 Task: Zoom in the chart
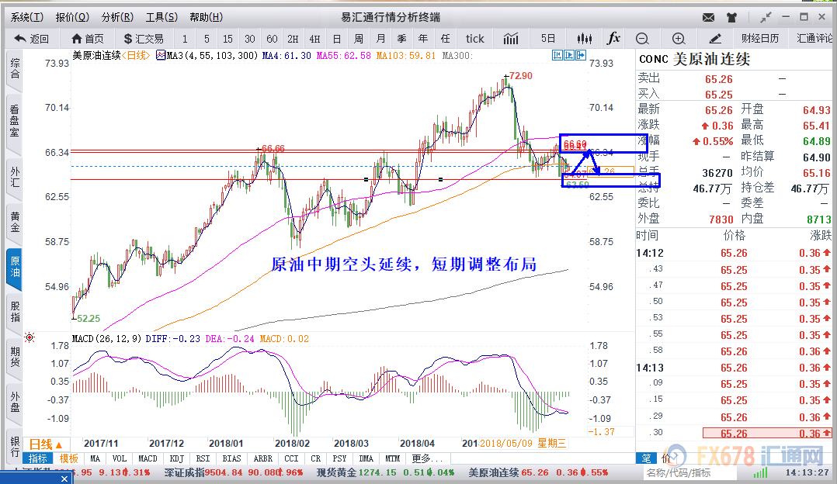(x=679, y=38)
